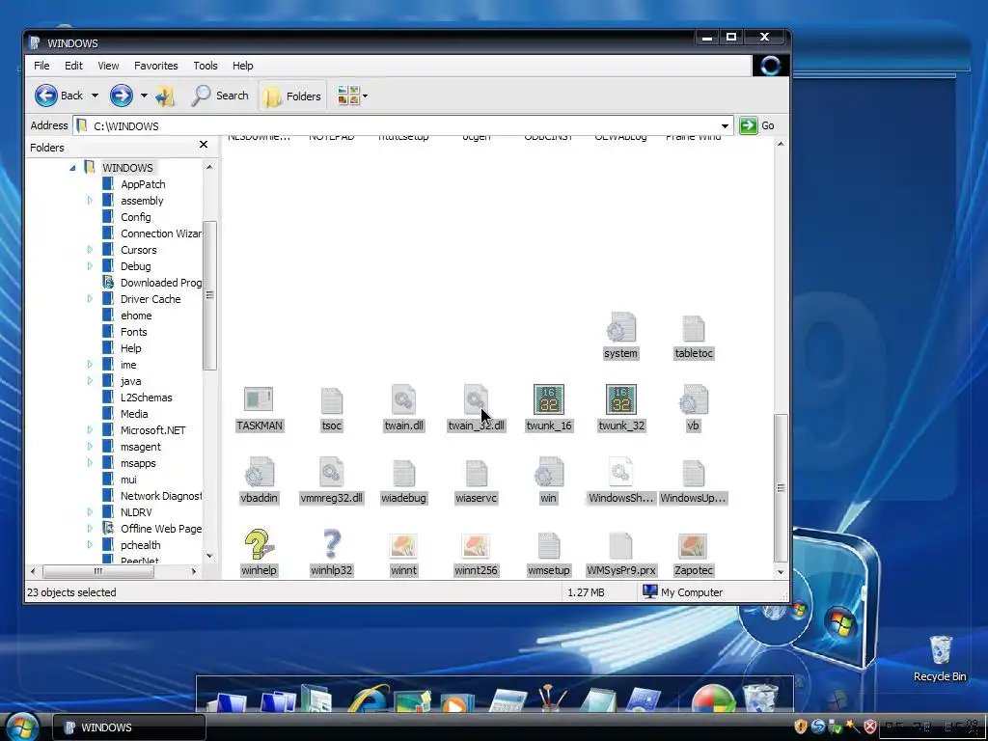This screenshot has height=741, width=988.
Task: Click the green Go button
Action: [x=757, y=125]
